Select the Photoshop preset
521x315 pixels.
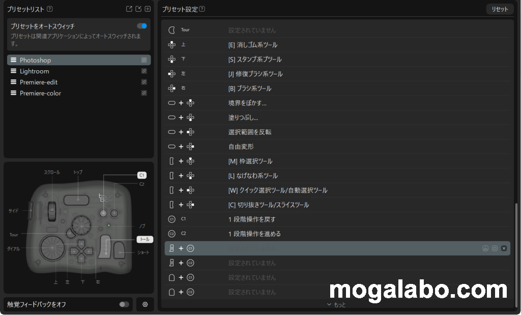[36, 60]
